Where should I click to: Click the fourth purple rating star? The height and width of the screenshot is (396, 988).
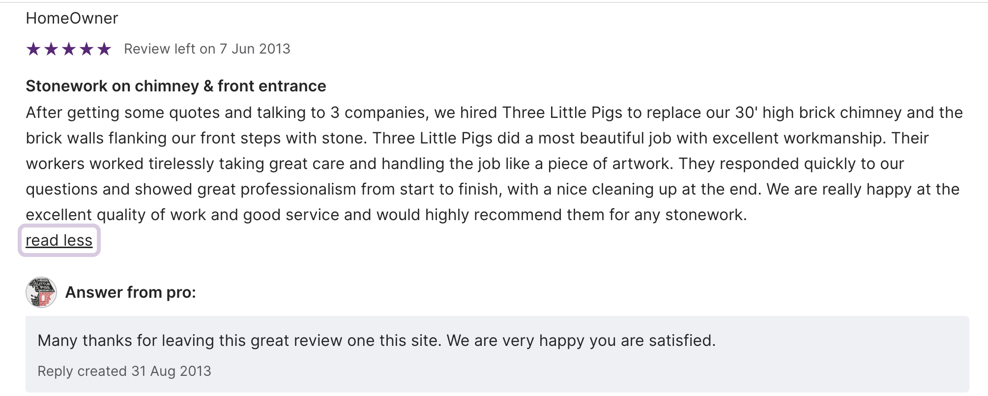click(87, 49)
